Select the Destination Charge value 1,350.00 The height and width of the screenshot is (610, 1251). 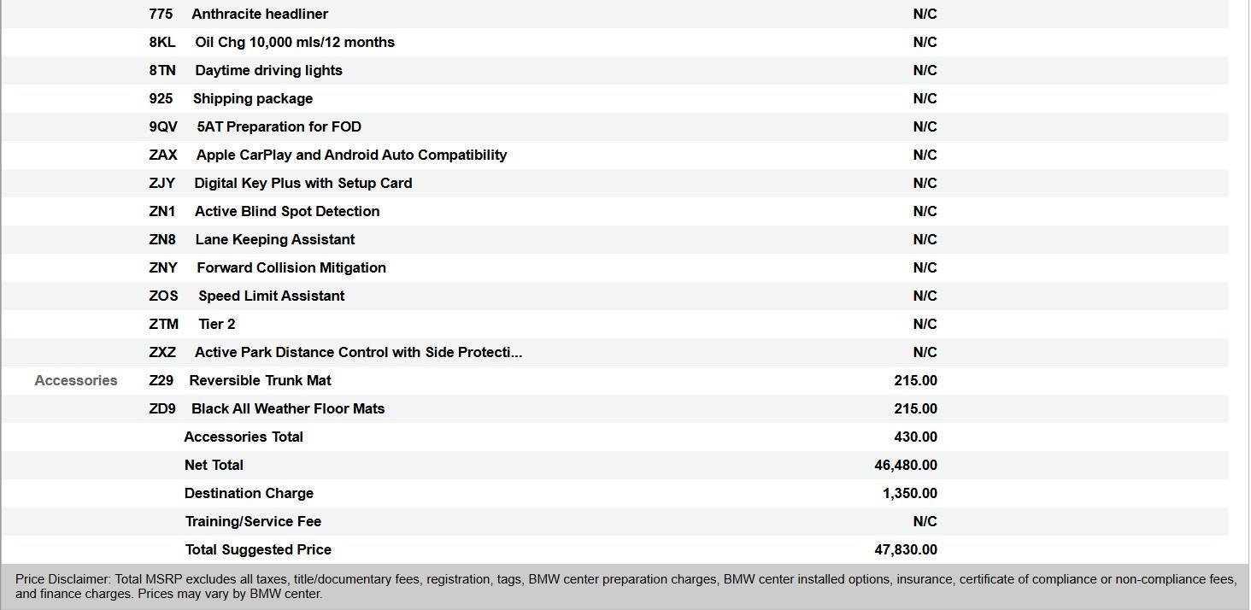pyautogui.click(x=909, y=493)
